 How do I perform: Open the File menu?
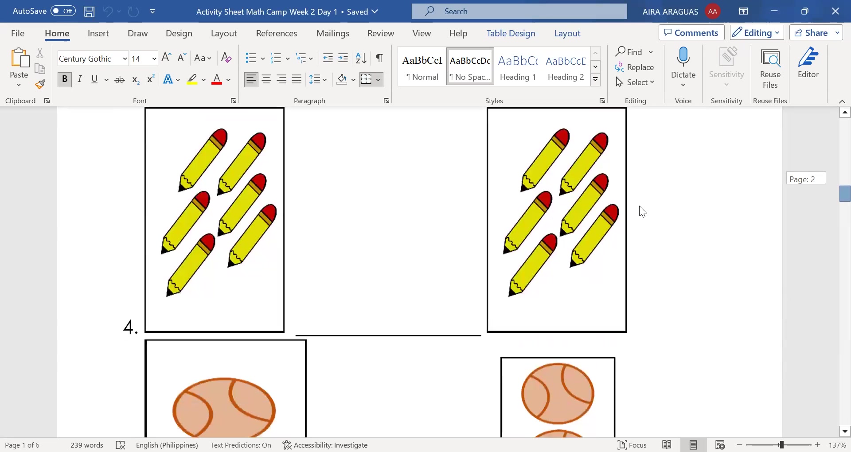pos(18,33)
